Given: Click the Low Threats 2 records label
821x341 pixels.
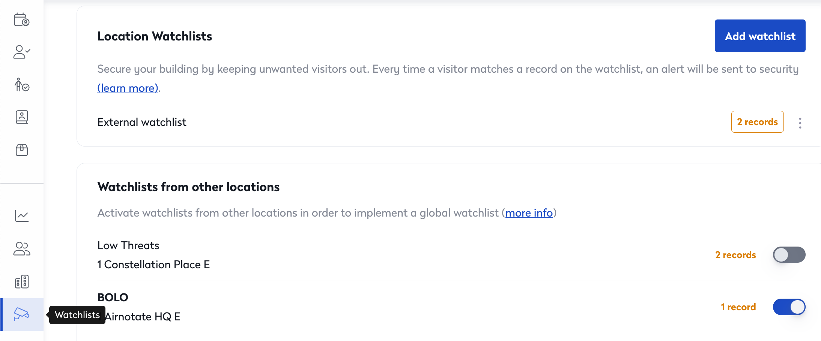Looking at the screenshot, I should click(735, 255).
